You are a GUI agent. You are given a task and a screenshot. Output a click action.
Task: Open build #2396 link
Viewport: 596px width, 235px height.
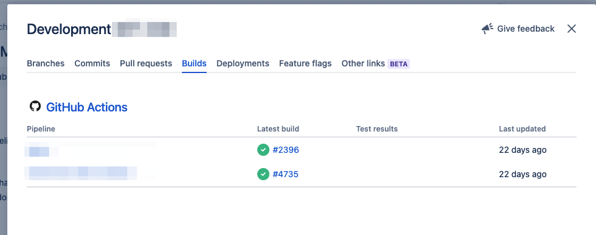click(286, 150)
